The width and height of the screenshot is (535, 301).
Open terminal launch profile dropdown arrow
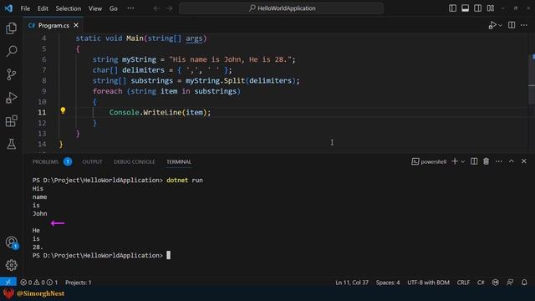coord(462,161)
